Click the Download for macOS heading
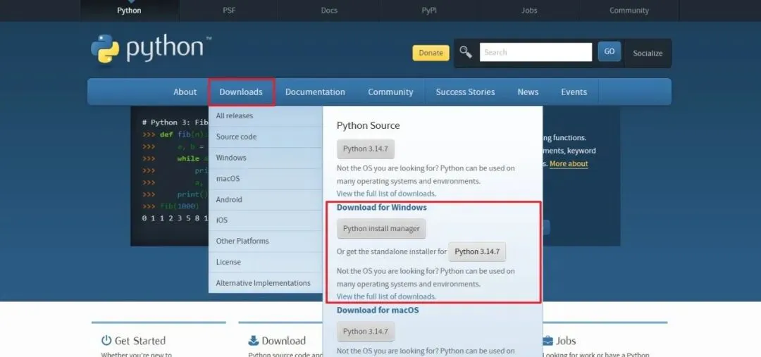The height and width of the screenshot is (357, 761). [x=378, y=310]
